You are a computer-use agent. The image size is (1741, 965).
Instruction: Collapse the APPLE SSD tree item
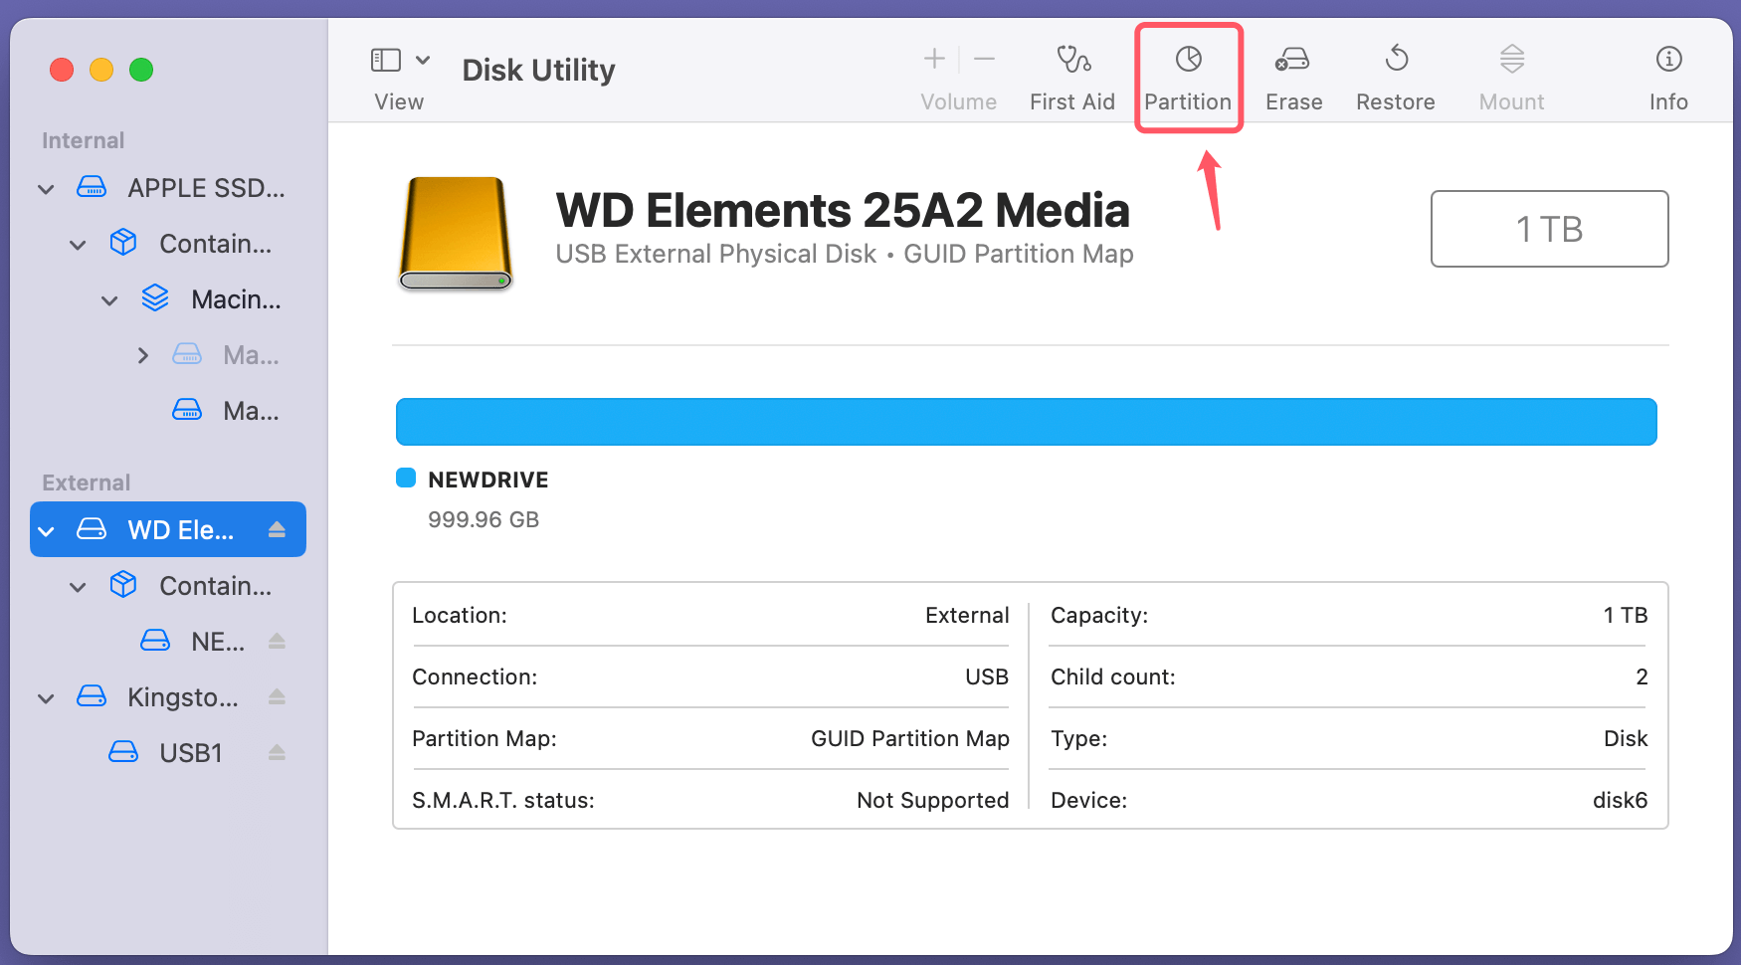click(46, 188)
